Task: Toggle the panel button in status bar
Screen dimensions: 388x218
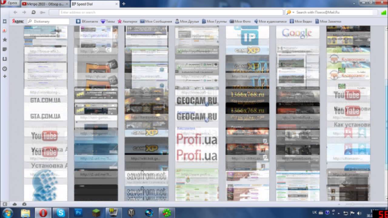Action: [x=5, y=204]
